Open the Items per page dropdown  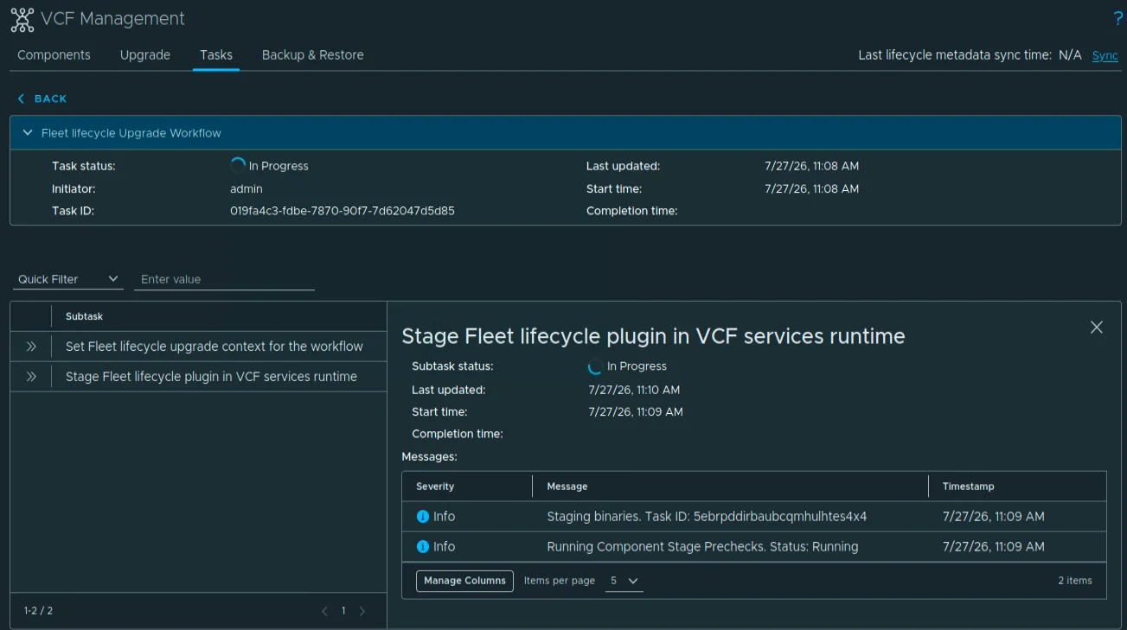pos(624,581)
